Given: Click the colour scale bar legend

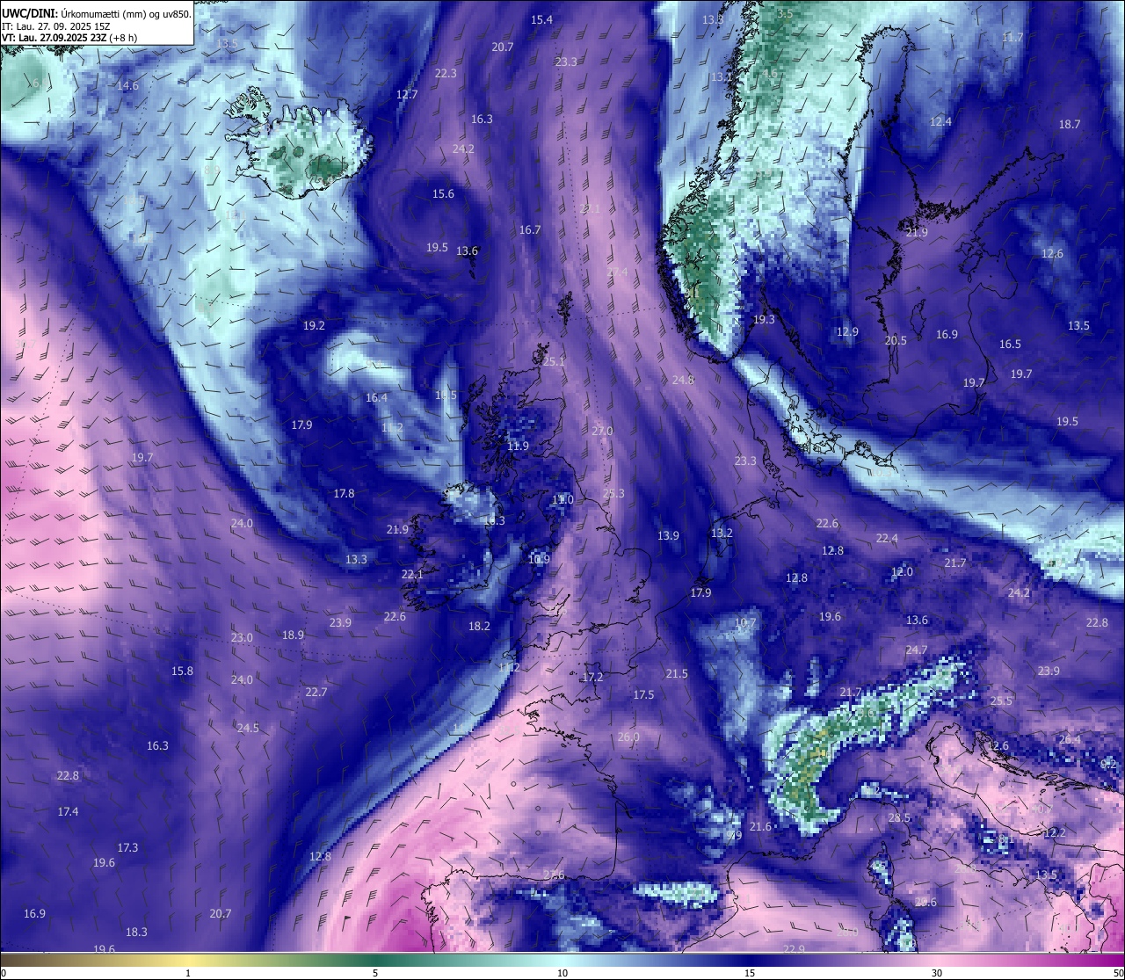Looking at the screenshot, I should coord(562,958).
